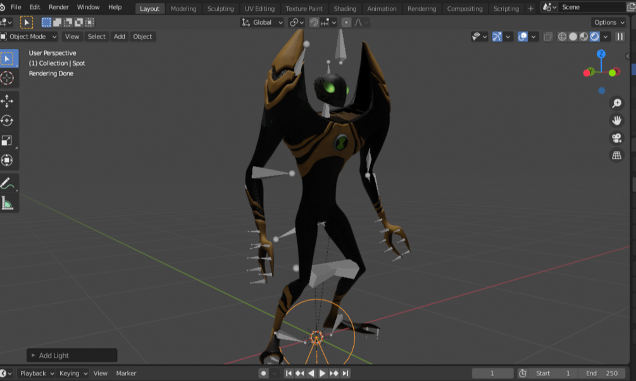Pick the Rotate tool
This screenshot has width=636, height=381.
click(8, 120)
